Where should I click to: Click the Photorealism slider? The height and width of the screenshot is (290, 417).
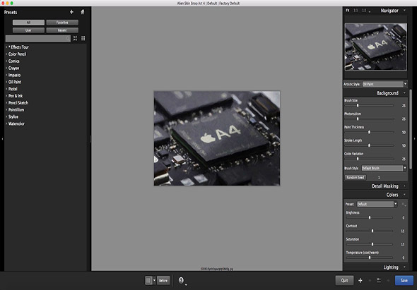pyautogui.click(x=369, y=119)
